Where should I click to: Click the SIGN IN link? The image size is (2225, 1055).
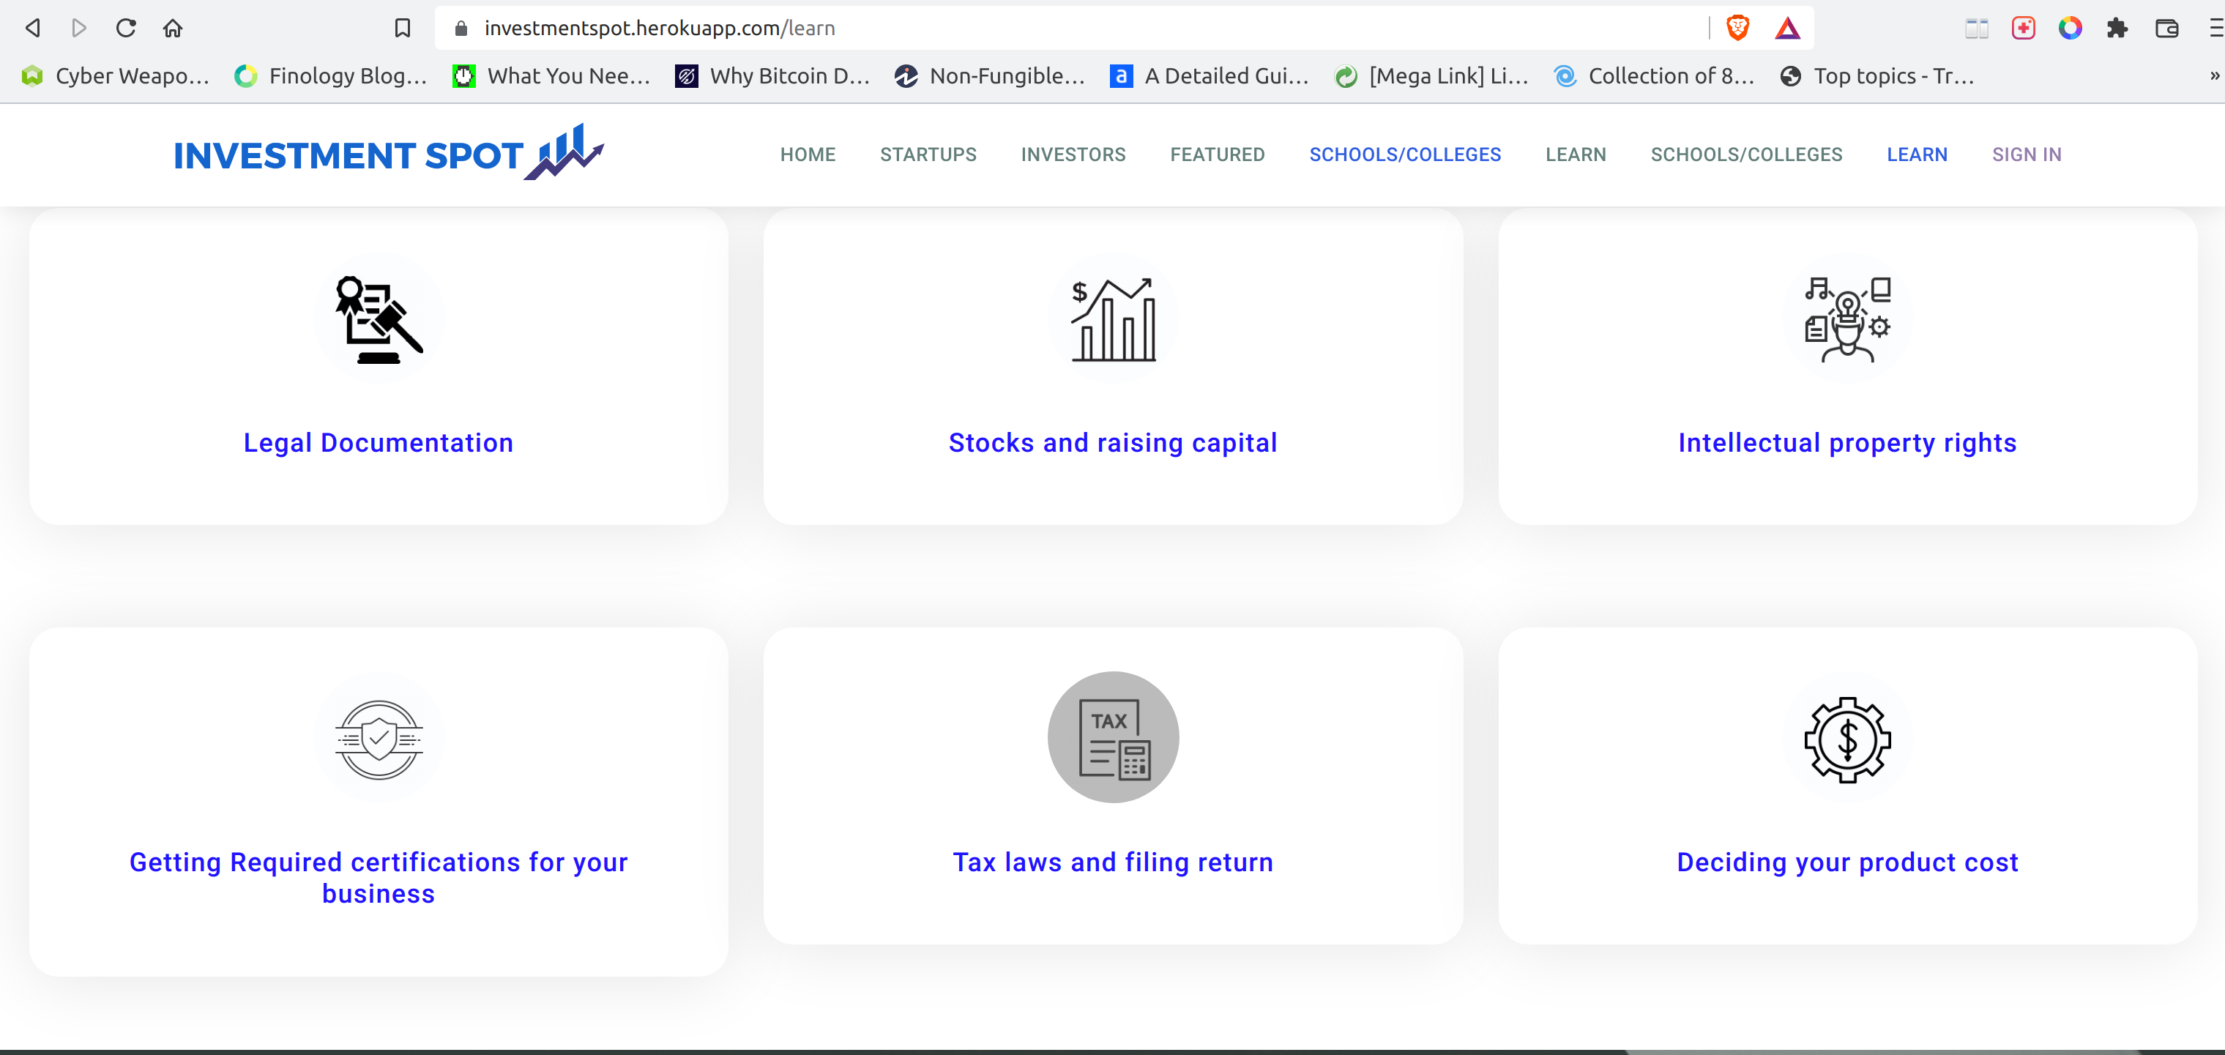(2025, 154)
